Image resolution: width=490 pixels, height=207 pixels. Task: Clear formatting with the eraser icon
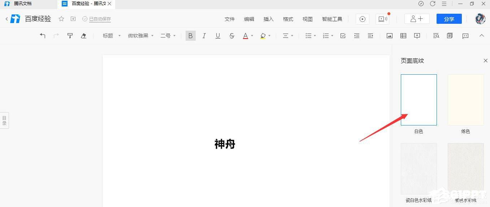tap(83, 36)
